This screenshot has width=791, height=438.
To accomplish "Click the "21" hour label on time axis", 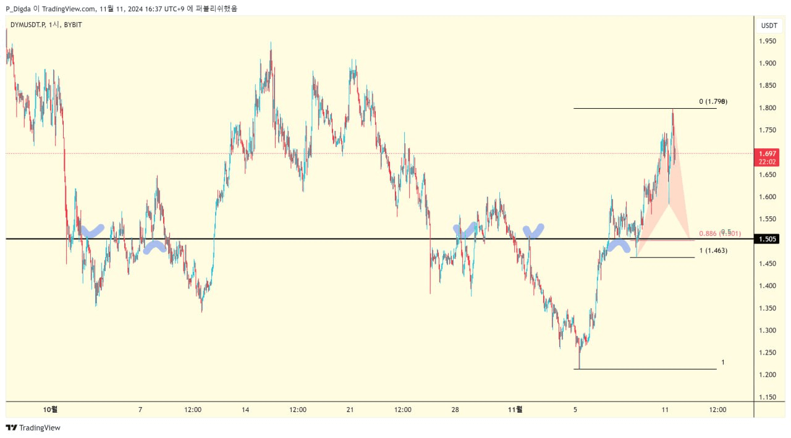I will click(x=350, y=410).
